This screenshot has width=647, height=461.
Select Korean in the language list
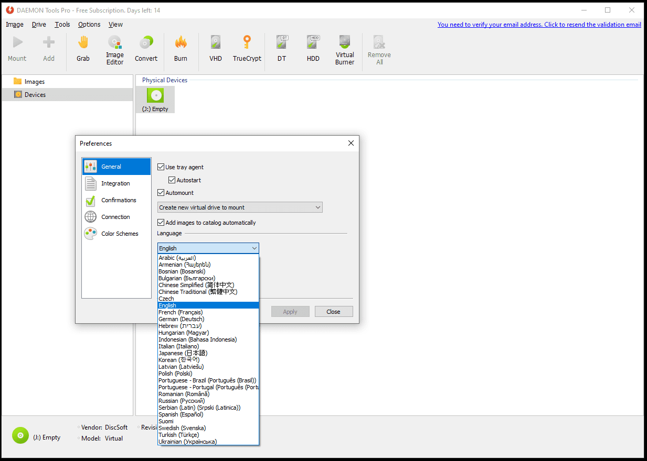pyautogui.click(x=208, y=360)
